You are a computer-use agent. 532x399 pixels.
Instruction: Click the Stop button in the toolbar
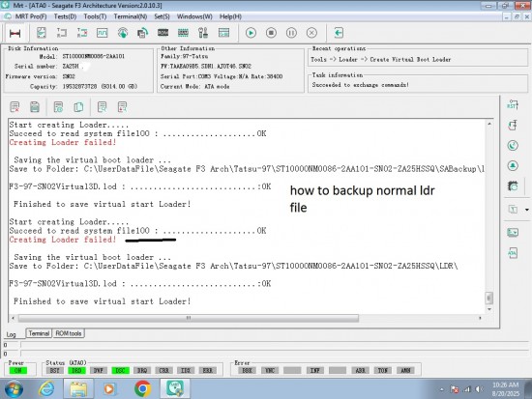tap(271, 33)
